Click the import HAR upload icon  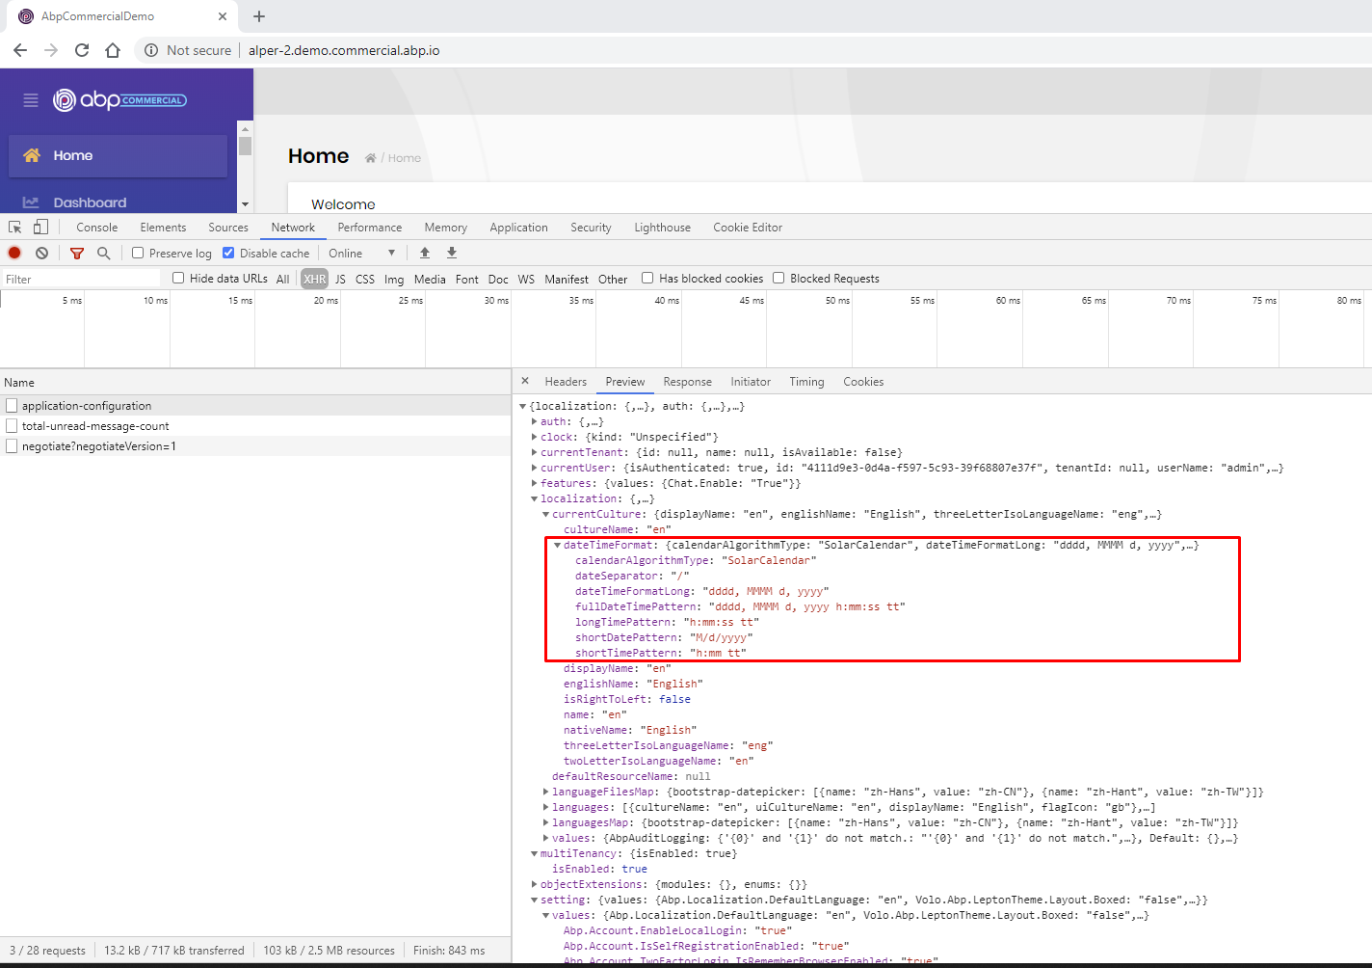pyautogui.click(x=425, y=253)
